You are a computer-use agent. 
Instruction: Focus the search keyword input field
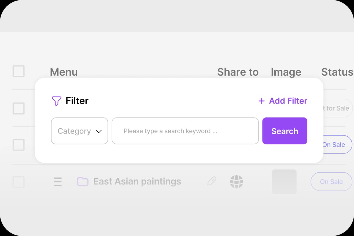click(185, 131)
